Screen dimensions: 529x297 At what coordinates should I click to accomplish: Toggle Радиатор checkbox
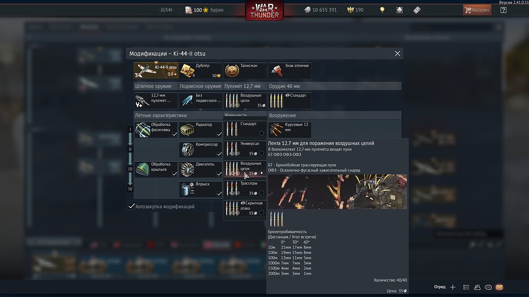coord(219,134)
